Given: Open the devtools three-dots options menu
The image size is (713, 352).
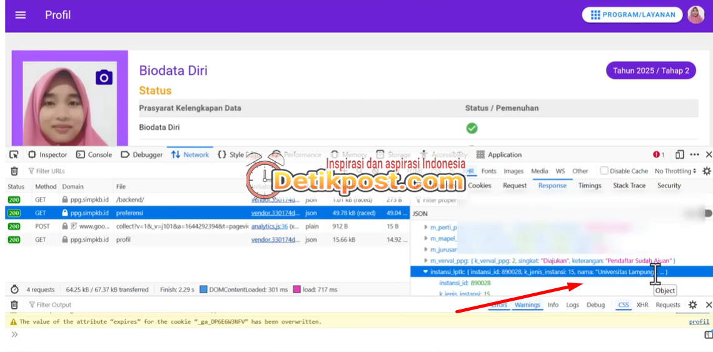Looking at the screenshot, I should (x=694, y=154).
